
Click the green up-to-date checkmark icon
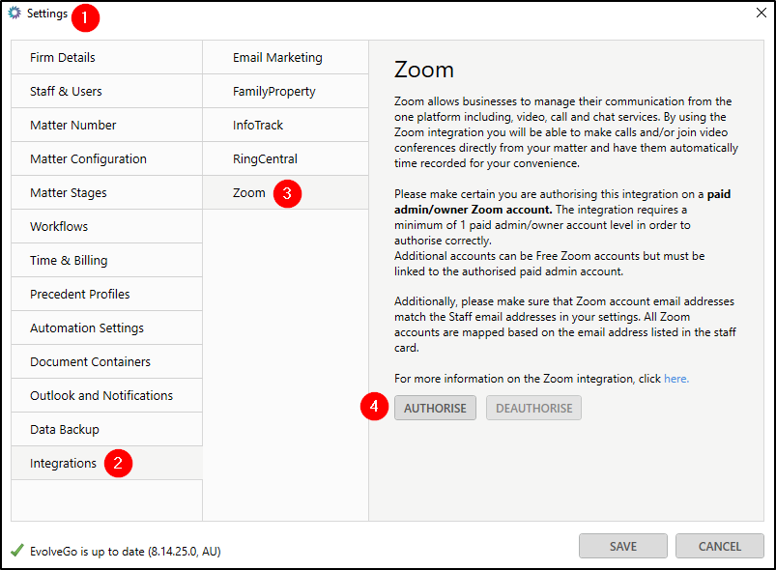(x=17, y=551)
